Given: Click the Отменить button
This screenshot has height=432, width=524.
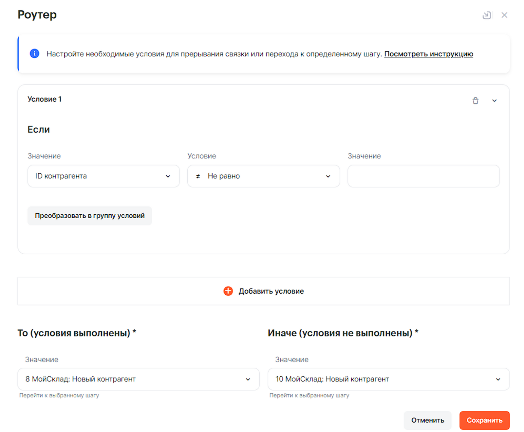Looking at the screenshot, I should pos(427,420).
